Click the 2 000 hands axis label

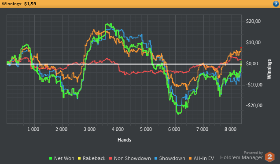click(x=62, y=129)
